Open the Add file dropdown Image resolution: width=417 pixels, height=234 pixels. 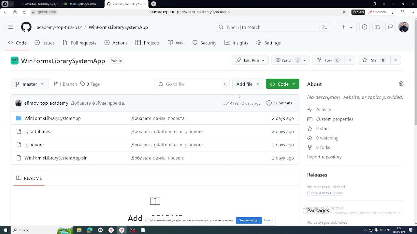coord(248,84)
